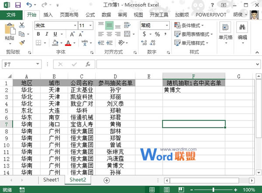
Task: Click the Zoom In plus button
Action: click(236, 190)
